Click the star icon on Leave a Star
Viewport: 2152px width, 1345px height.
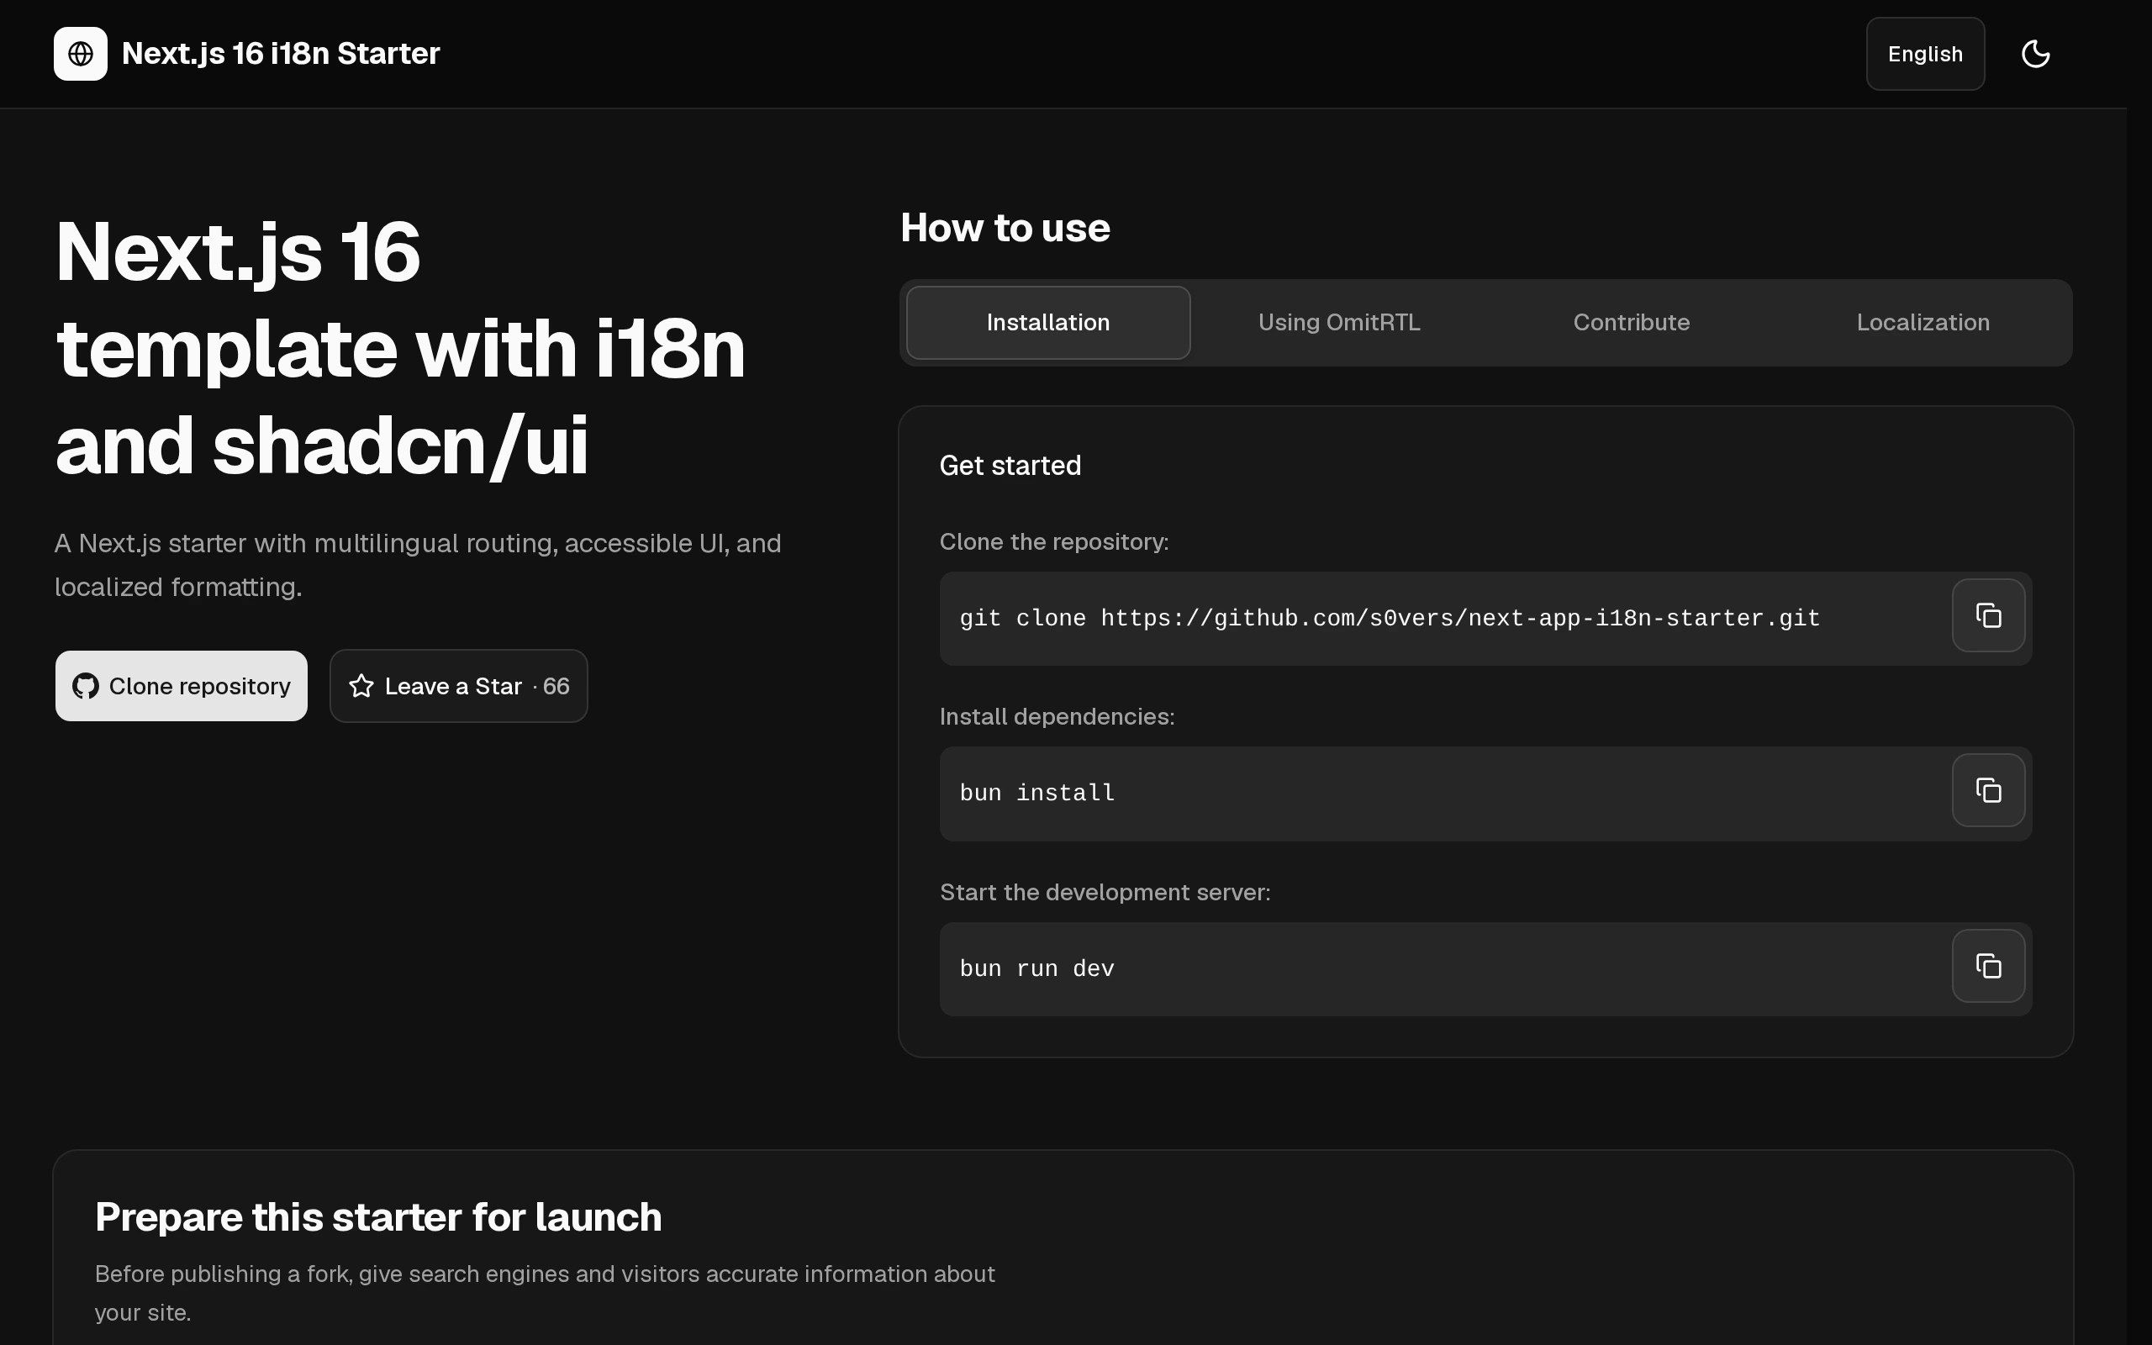click(361, 686)
